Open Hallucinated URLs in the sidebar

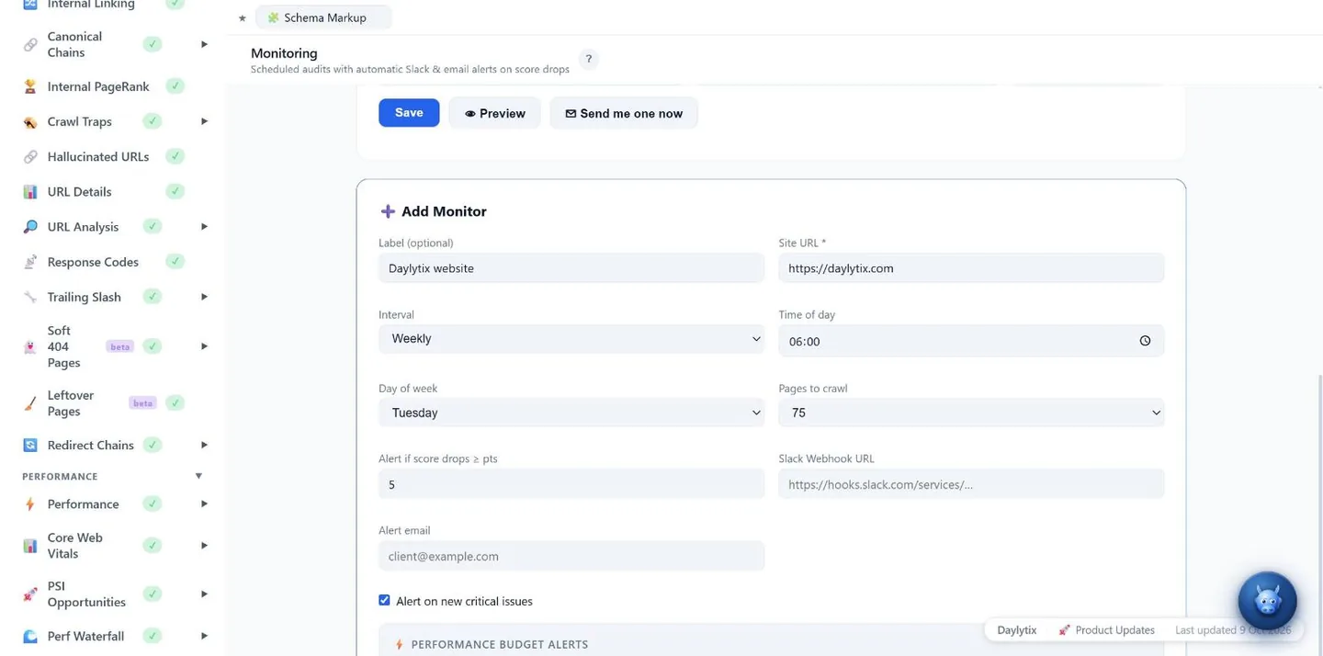(98, 157)
